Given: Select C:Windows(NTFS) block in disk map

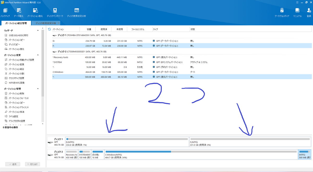Looking at the screenshot, I should pyautogui.click(x=201, y=154).
